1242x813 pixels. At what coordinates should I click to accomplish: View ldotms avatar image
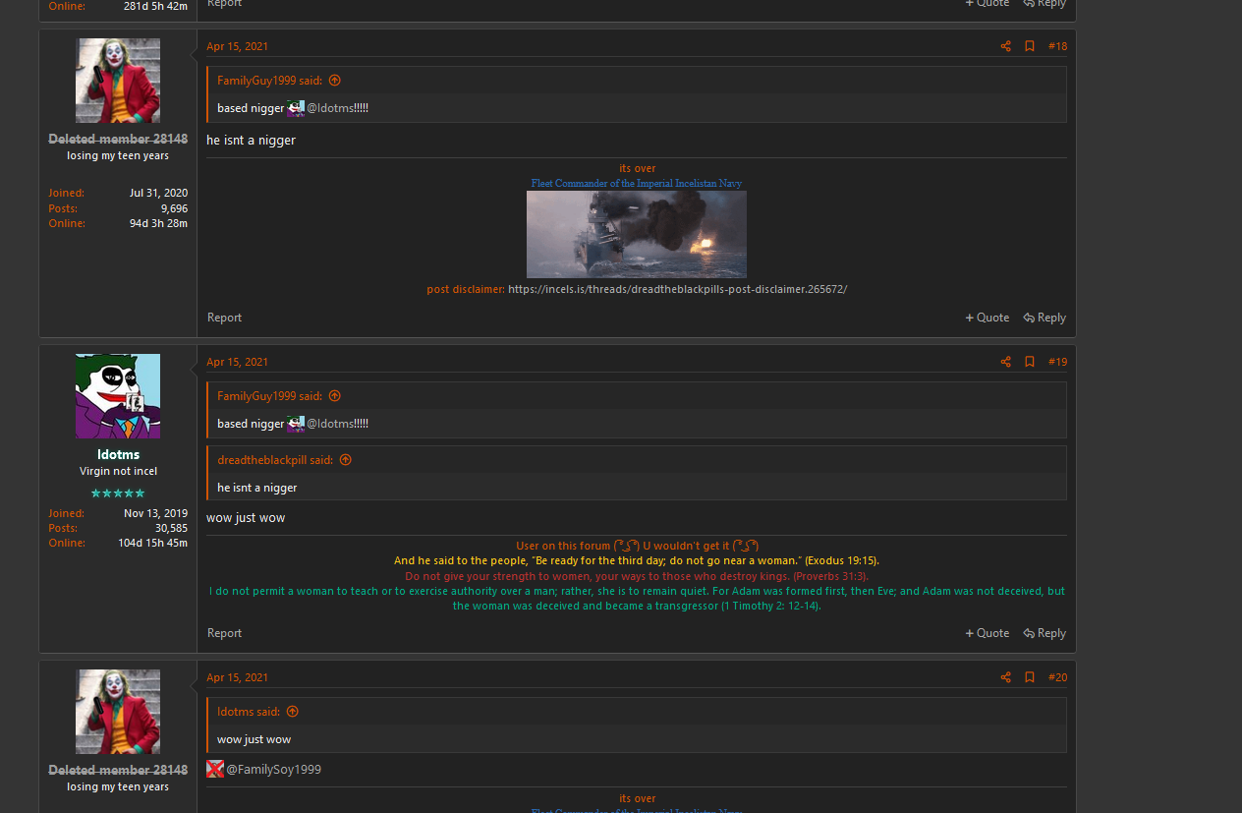118,396
